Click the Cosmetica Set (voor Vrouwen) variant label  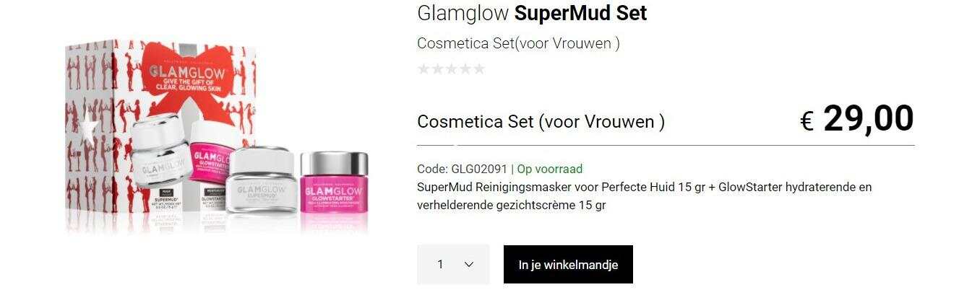[541, 122]
